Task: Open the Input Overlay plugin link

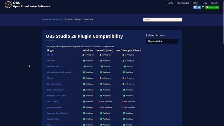Action: click(53, 101)
